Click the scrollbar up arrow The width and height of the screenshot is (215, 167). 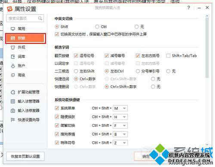[x=207, y=15]
